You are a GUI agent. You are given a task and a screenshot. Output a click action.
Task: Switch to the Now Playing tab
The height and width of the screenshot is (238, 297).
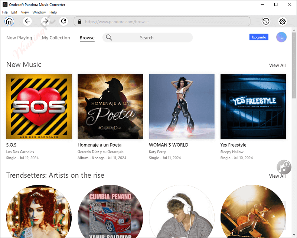[19, 38]
